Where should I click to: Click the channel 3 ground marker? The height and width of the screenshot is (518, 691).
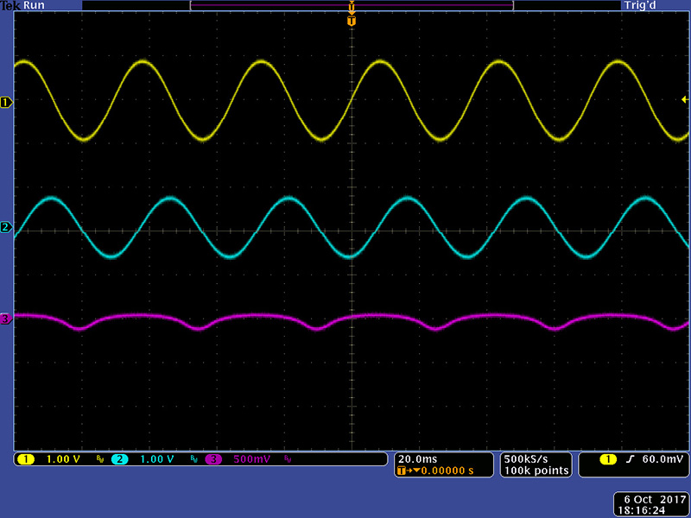tap(6, 319)
